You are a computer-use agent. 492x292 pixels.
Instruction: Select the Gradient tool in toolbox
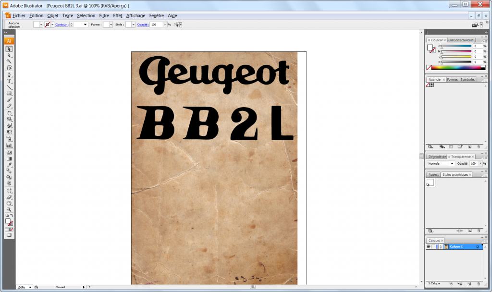tap(9, 158)
